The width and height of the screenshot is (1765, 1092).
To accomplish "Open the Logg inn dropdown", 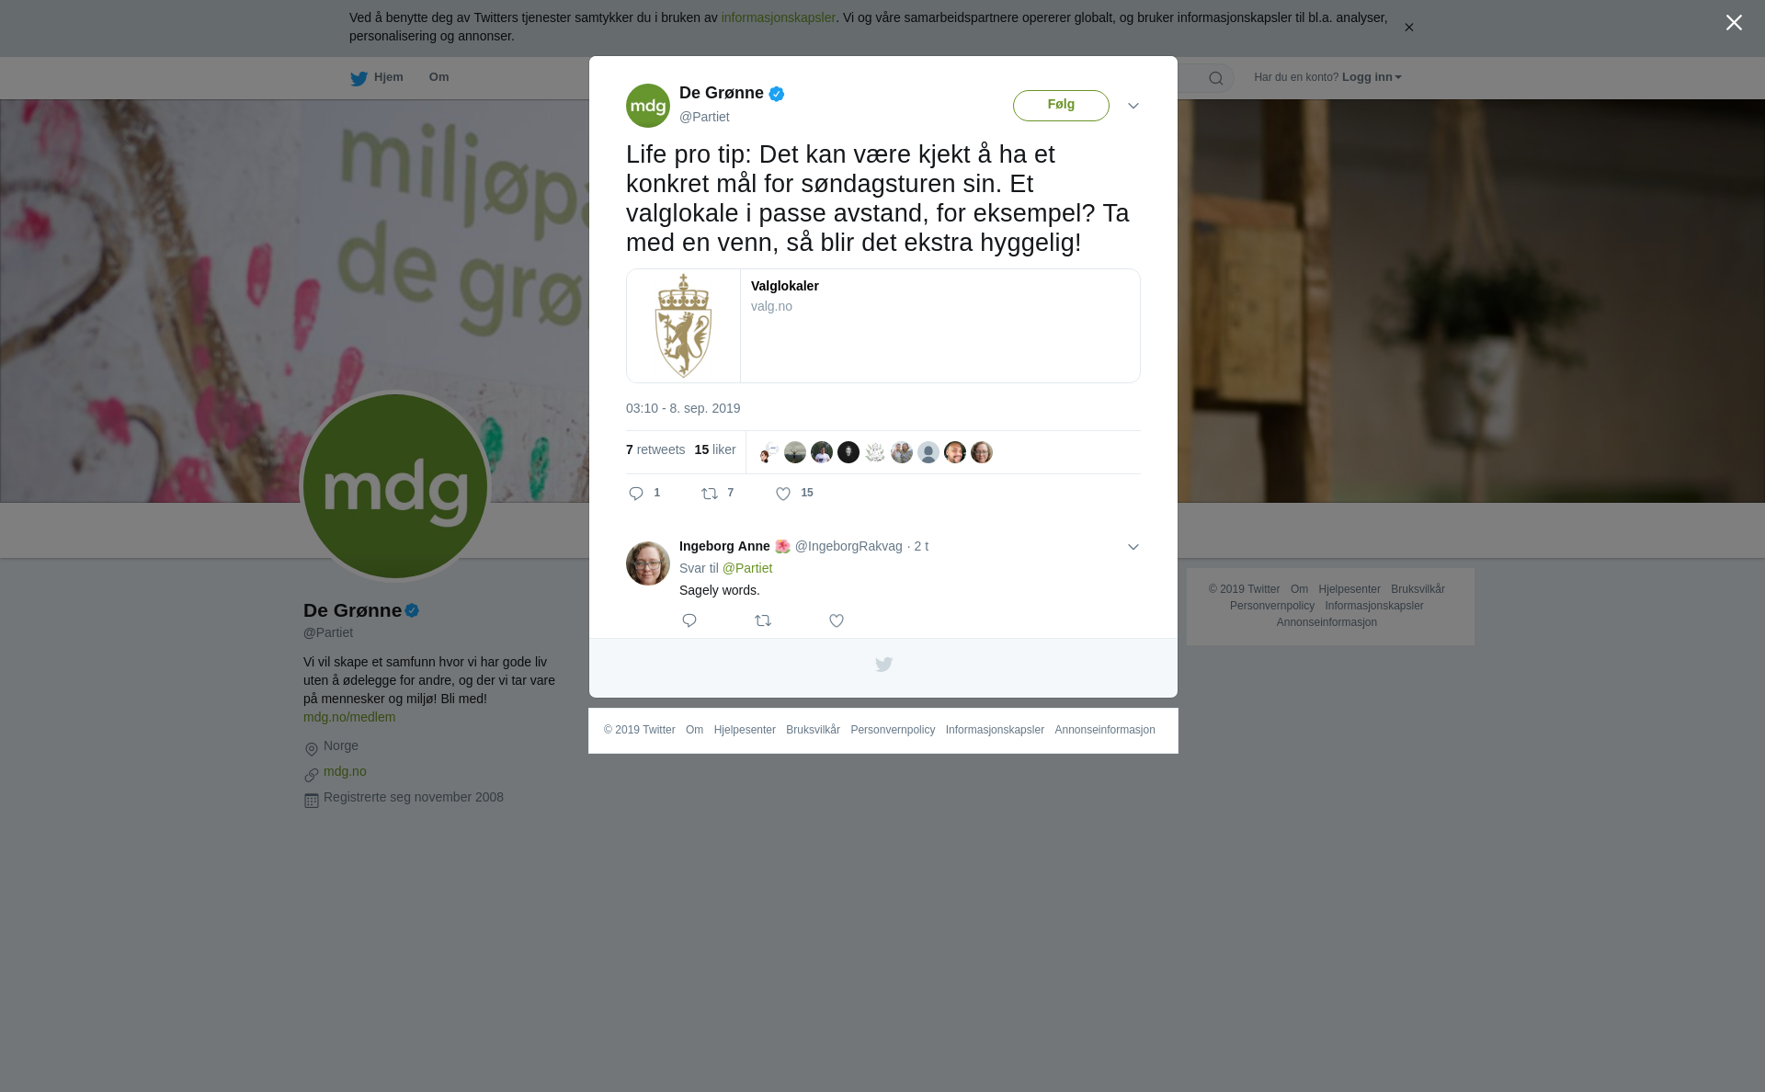I will click(1372, 77).
